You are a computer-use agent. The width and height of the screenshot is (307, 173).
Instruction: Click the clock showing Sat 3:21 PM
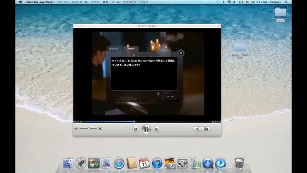tap(259, 2)
